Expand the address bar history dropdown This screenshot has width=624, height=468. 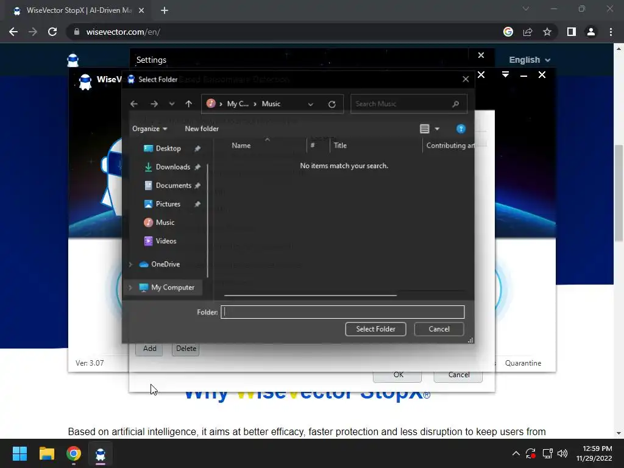pos(310,104)
